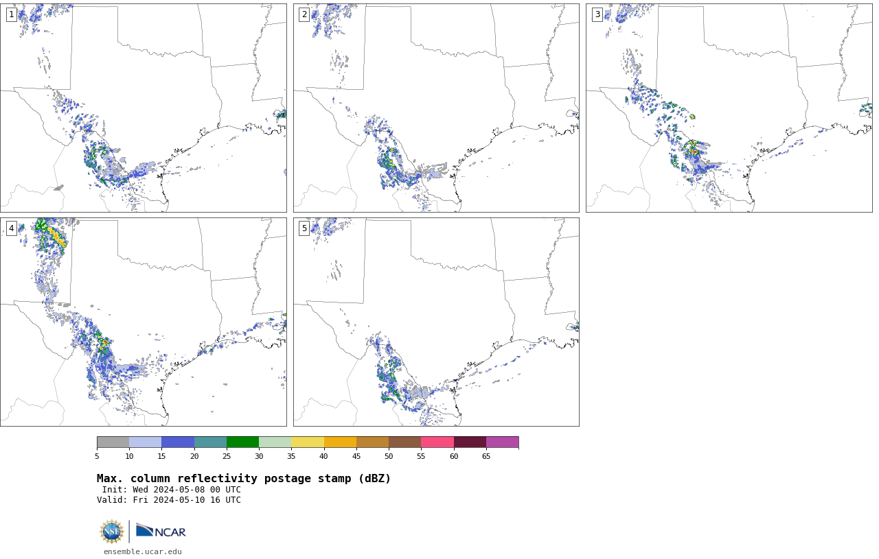Click the yellow 35-40 dBZ swatch
Viewport: 879px width, 559px height.
(308, 442)
